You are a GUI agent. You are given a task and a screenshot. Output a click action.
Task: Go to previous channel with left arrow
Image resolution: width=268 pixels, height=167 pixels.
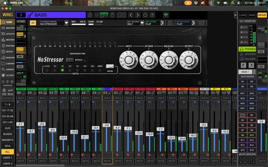tap(131, 15)
